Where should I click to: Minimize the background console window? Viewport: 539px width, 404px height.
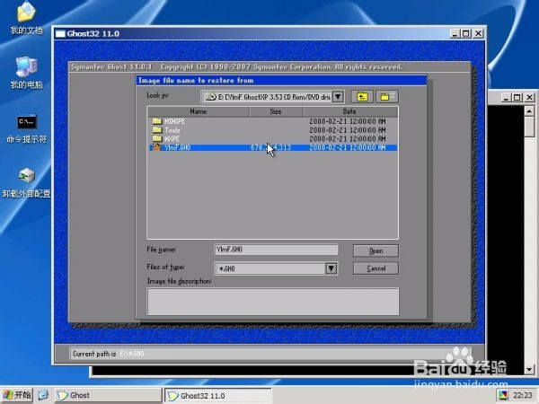coord(506,98)
